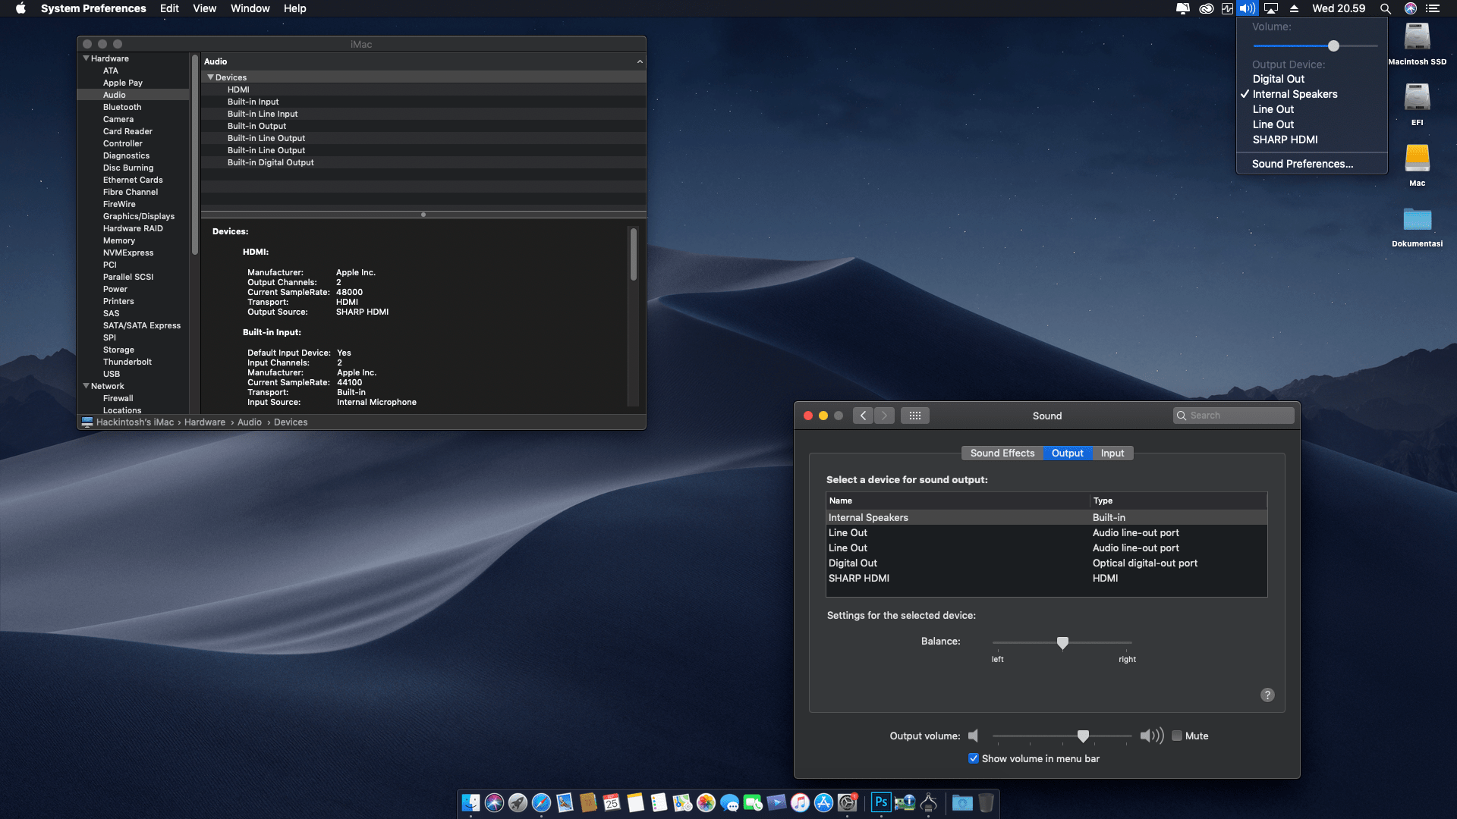This screenshot has height=819, width=1457.
Task: Collapse the Hardware tree section
Action: [86, 58]
